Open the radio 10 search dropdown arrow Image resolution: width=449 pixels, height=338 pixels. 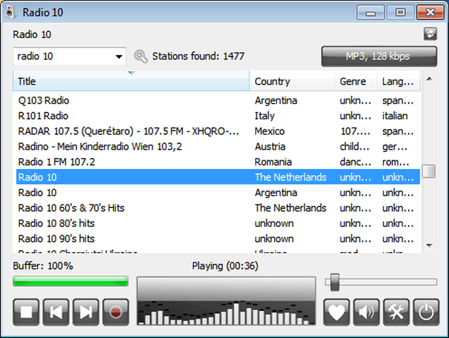pos(119,57)
